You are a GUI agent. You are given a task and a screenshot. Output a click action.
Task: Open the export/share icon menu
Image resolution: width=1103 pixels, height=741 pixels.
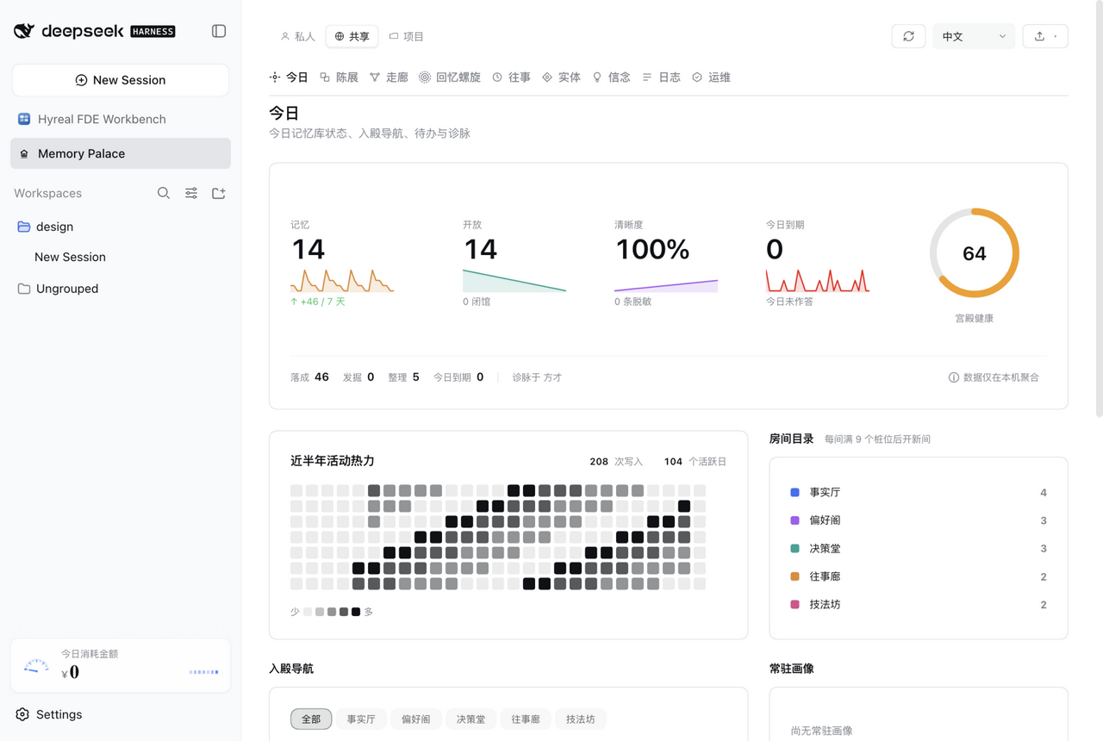(1045, 36)
